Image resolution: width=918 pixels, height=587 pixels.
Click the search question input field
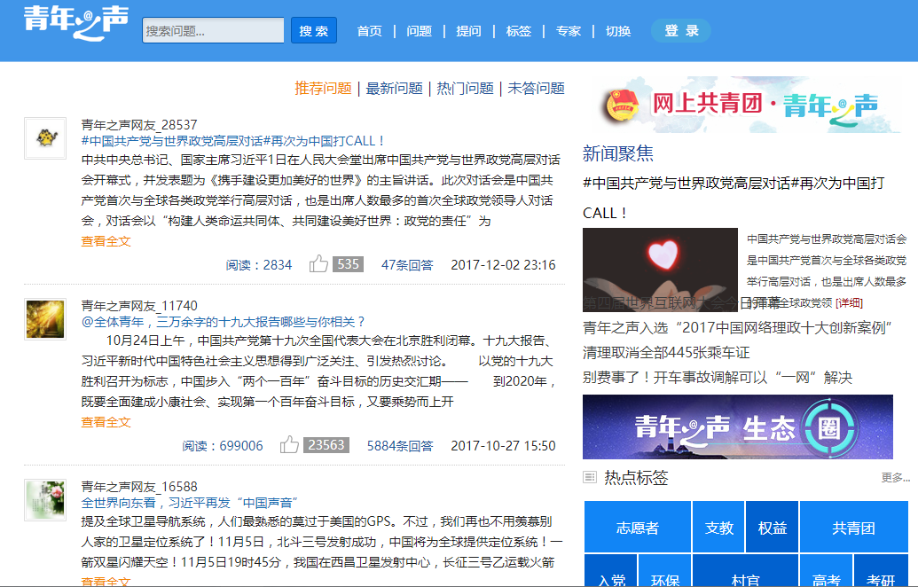tap(213, 31)
